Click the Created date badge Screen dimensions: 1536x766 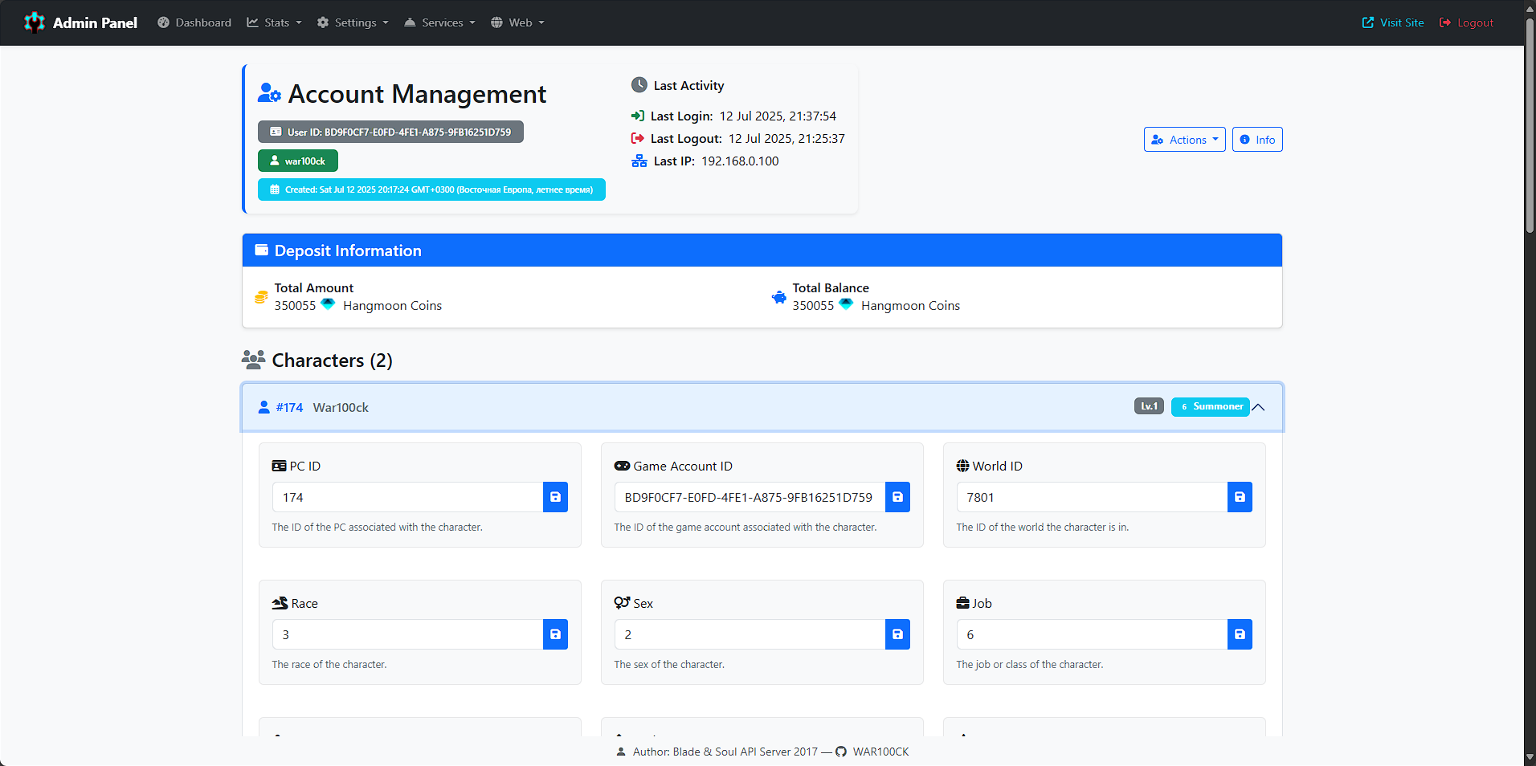pyautogui.click(x=431, y=189)
